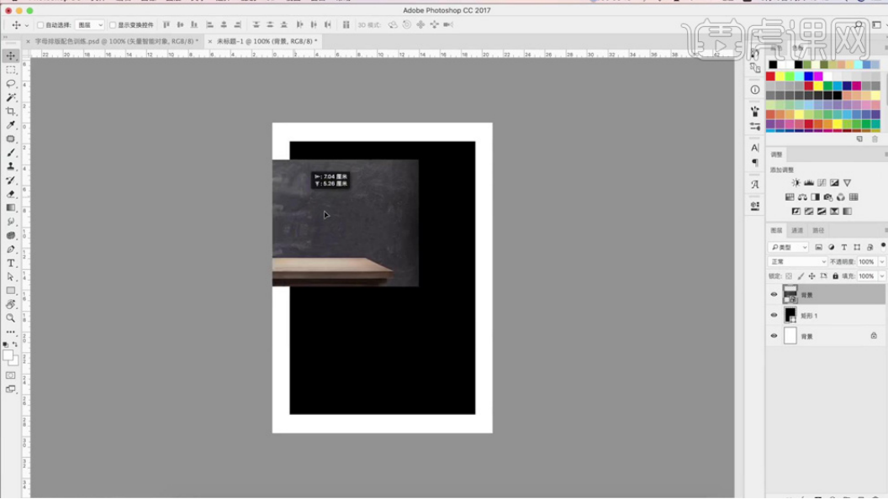Select the Lasso tool

[x=11, y=83]
